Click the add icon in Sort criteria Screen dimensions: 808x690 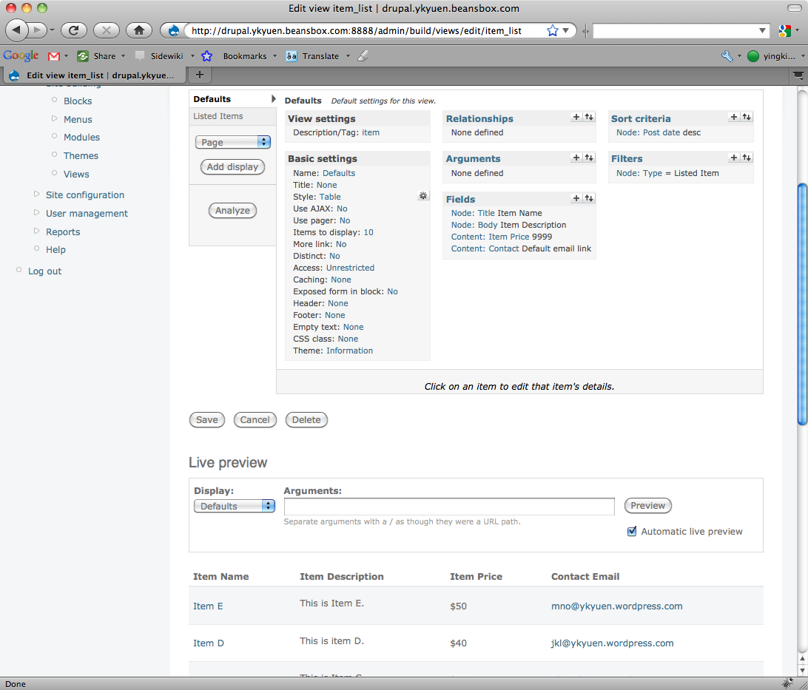(x=734, y=117)
